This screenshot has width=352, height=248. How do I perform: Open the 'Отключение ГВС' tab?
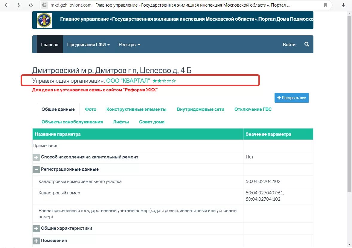[253, 109]
